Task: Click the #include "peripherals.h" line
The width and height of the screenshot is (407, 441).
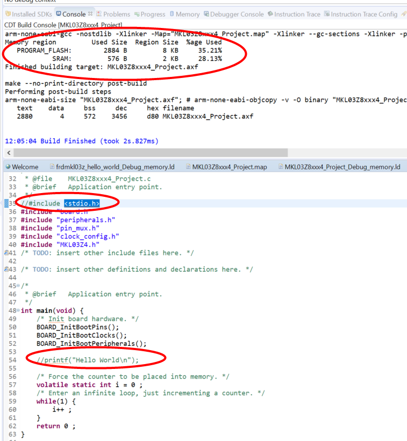Action: [x=68, y=220]
